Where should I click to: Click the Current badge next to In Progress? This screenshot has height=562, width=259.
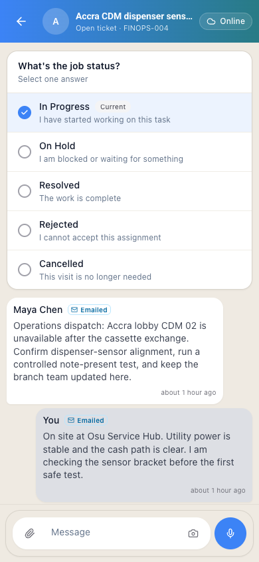point(113,107)
